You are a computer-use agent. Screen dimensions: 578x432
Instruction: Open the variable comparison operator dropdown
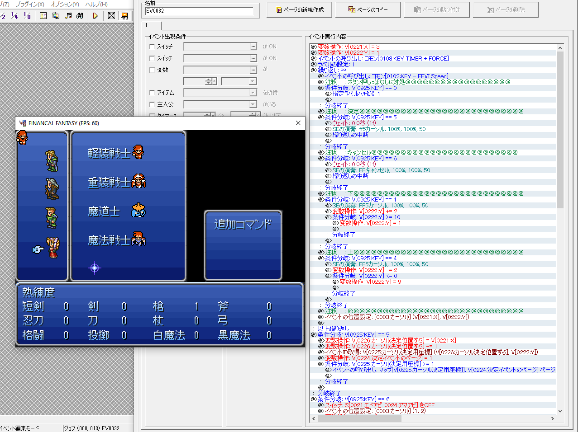[253, 81]
